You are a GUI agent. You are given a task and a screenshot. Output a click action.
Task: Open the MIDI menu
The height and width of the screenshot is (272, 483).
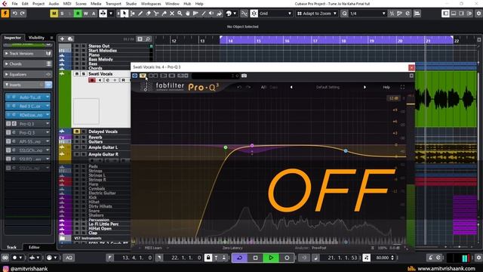(67, 4)
